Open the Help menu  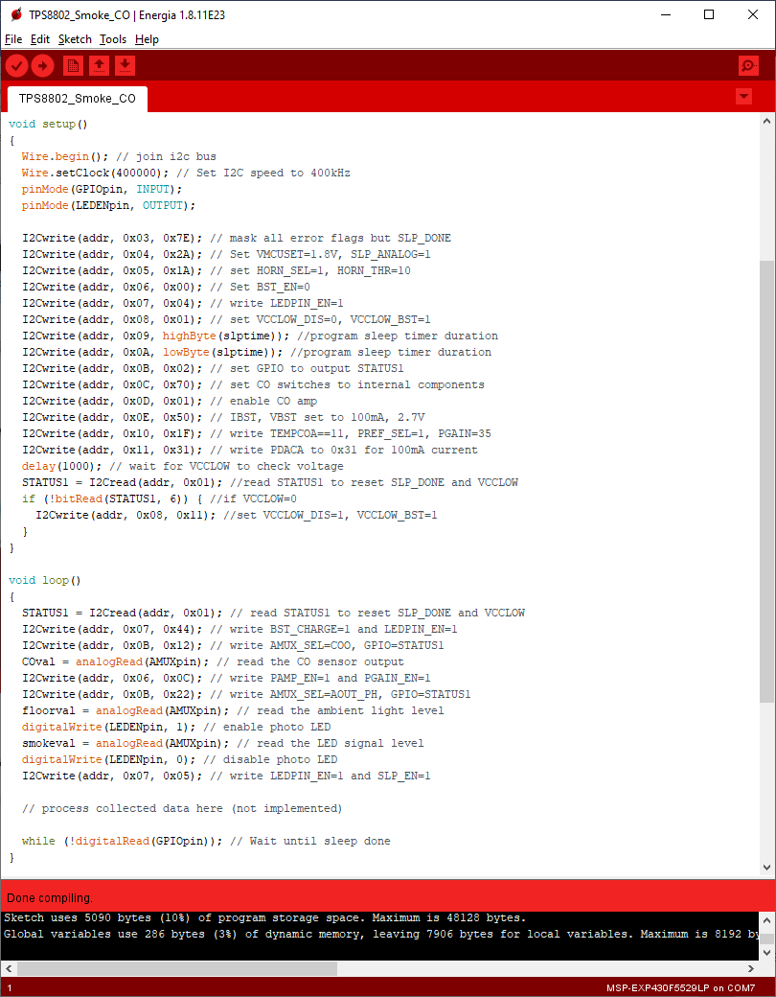(x=147, y=39)
